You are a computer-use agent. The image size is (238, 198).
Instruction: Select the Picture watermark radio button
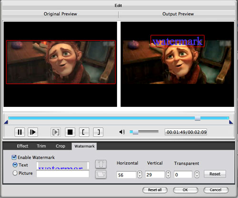coord(15,173)
